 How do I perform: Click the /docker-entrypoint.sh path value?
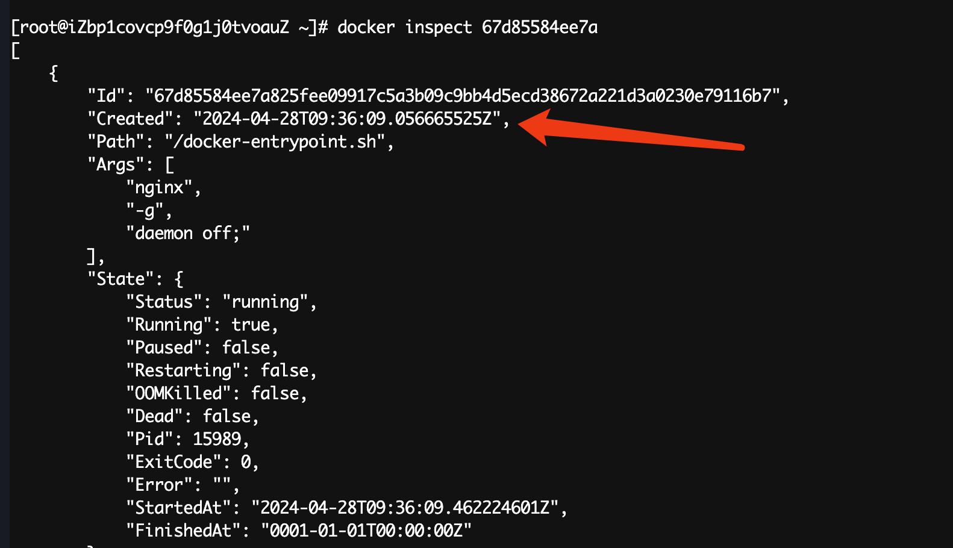275,142
